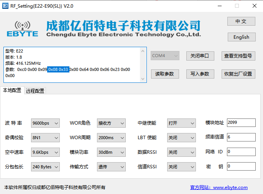The width and height of the screenshot is (263, 194).
Task: Click the EBYTE logo icon
Action: point(23,29)
